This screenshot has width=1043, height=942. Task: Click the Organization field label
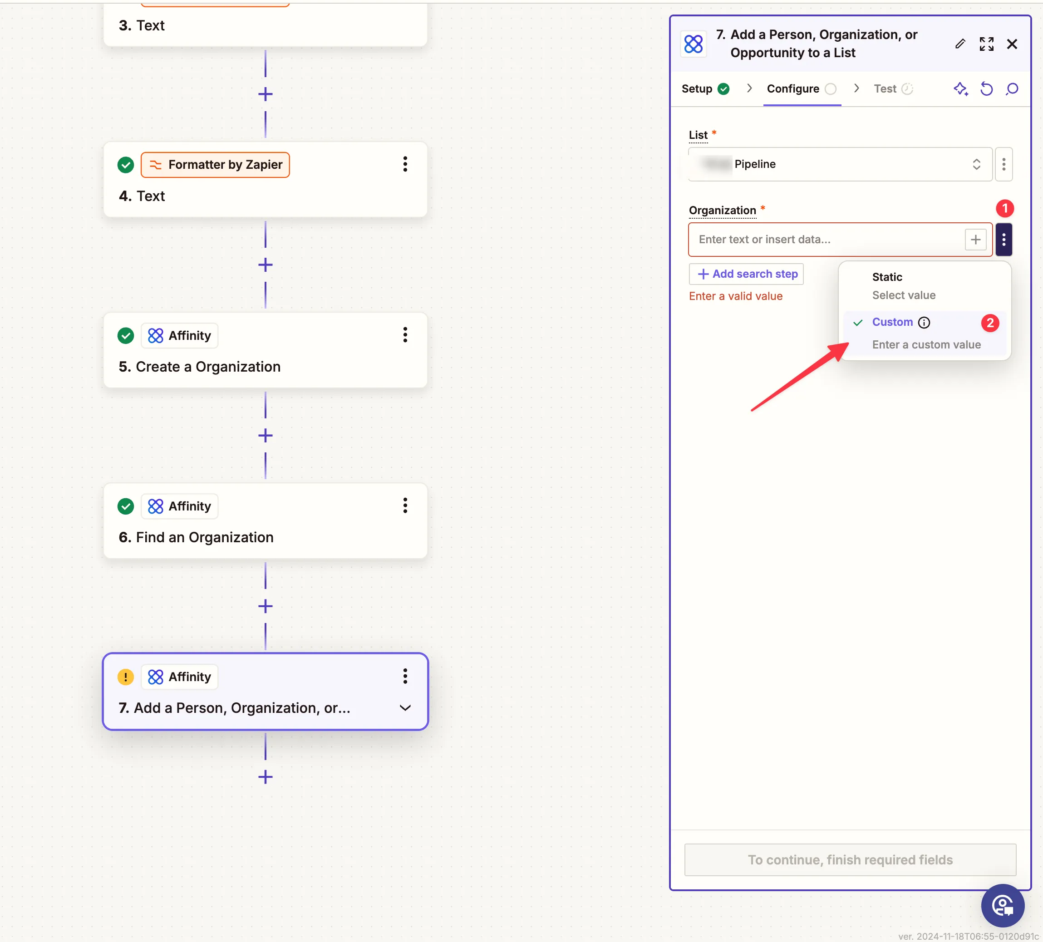(722, 211)
